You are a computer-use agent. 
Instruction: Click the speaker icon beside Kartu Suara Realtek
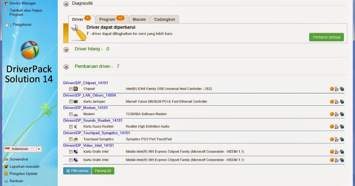pyautogui.click(x=76, y=127)
